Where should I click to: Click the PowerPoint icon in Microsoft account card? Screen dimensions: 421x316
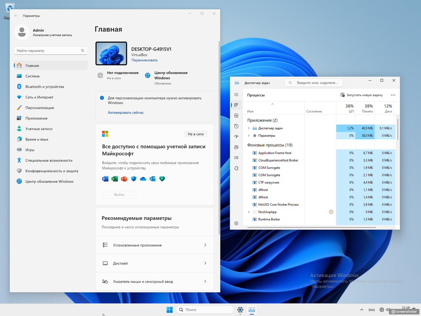pos(124,179)
